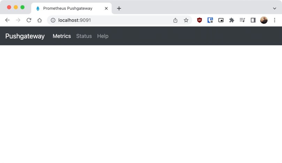Open the Status nav item
The height and width of the screenshot is (163, 282).
(x=84, y=36)
